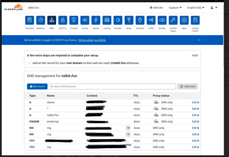Toggle proxy cloud for email.mg CNAME record
229x157 pixels.
[156, 121]
